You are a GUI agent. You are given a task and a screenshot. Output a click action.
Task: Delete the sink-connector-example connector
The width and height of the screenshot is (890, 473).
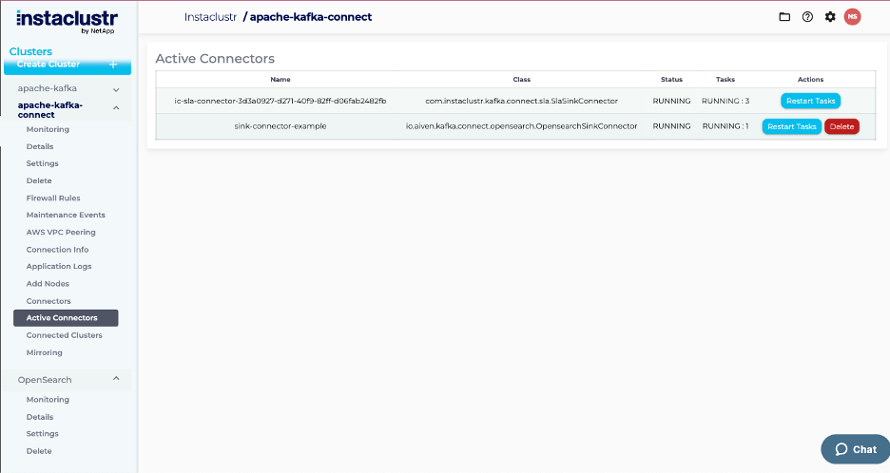click(842, 126)
